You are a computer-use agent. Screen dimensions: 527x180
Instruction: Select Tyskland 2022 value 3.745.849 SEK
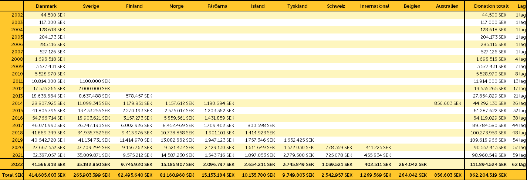pos(298,164)
